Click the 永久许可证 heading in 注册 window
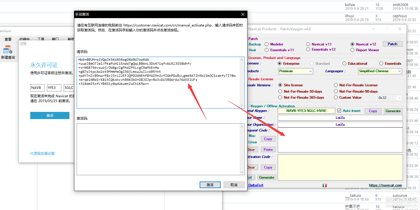420x210 pixels. pos(44,65)
